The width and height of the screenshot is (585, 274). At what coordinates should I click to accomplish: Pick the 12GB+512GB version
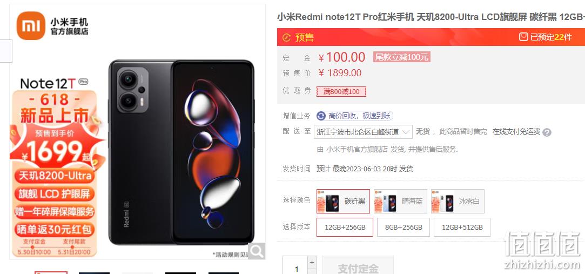[x=462, y=228]
